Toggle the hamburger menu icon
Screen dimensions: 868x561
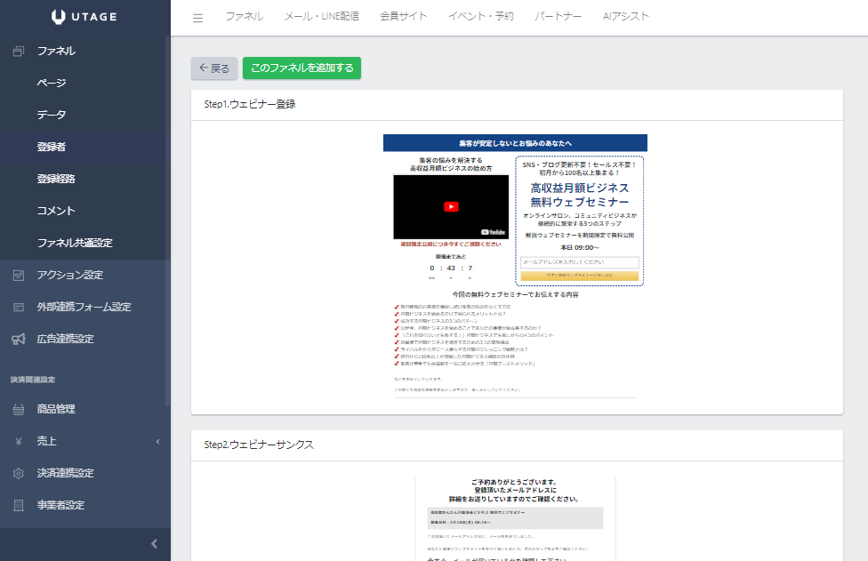coord(197,18)
